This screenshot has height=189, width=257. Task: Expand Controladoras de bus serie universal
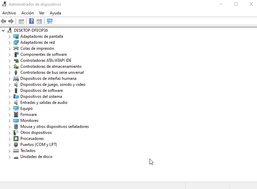(x=9, y=73)
